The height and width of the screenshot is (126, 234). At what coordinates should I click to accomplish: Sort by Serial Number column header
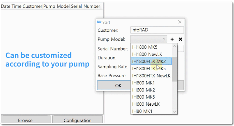pos(85,6)
